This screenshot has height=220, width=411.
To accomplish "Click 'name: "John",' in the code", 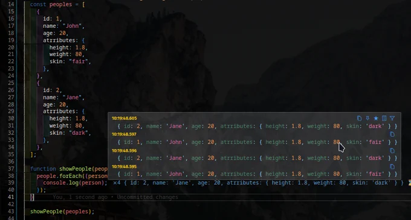I will [63, 26].
